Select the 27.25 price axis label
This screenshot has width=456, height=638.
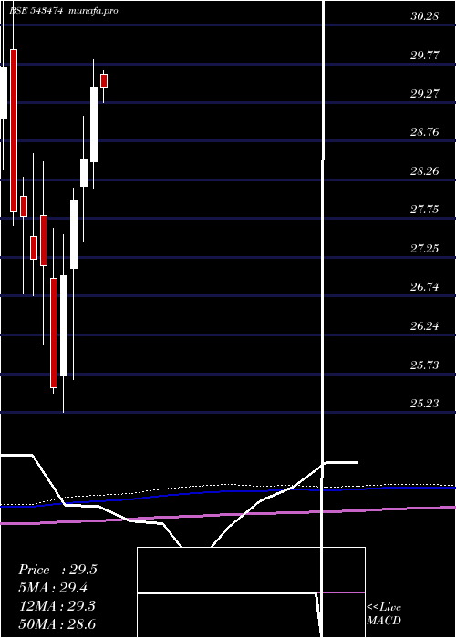425,248
